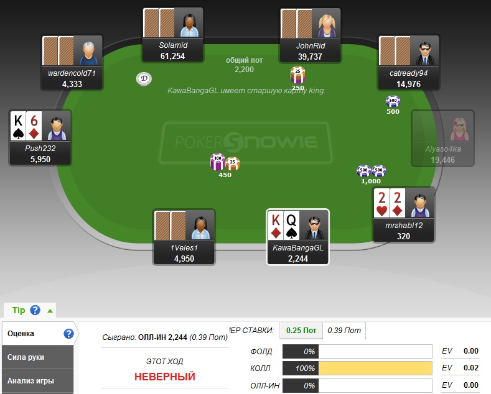Click the Оценка help question icon
The width and height of the screenshot is (491, 394).
[x=68, y=334]
